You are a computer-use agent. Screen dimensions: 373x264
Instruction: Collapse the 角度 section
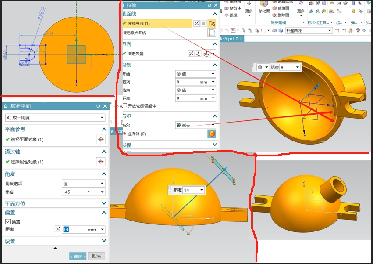(x=104, y=174)
